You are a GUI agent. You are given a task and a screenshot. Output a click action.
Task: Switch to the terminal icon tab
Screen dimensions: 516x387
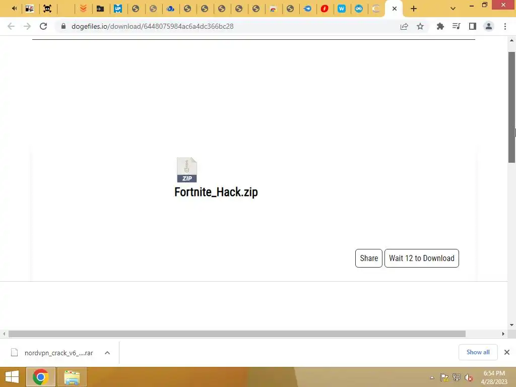tap(100, 9)
